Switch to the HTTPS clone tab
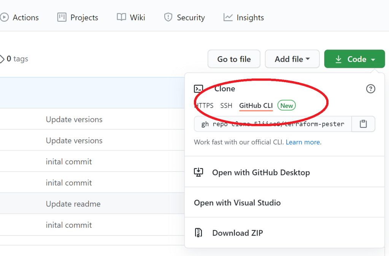389x256 pixels. 204,105
